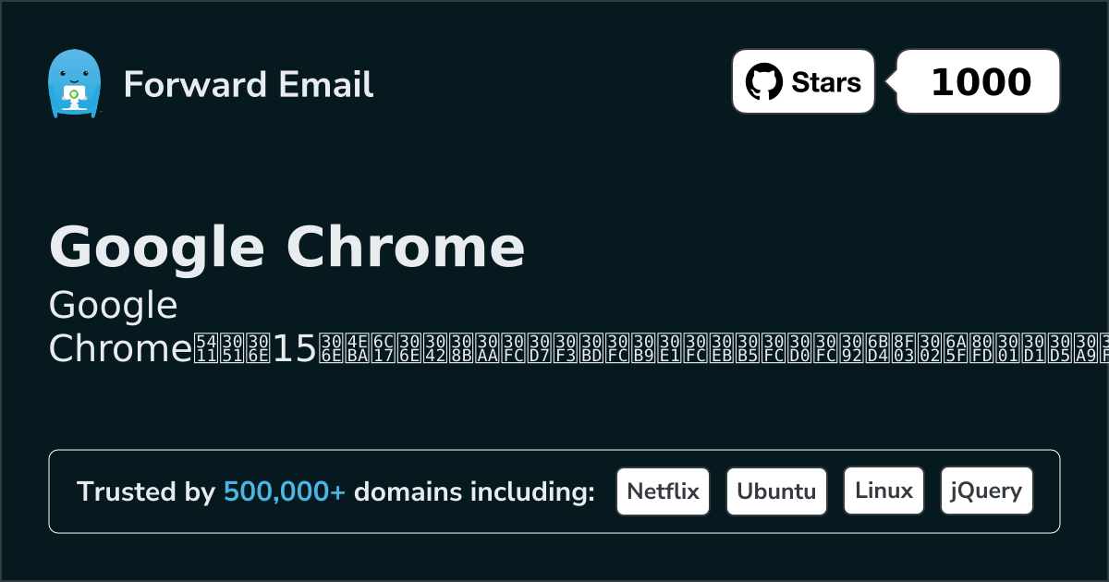Open the Forward Email brand name link
This screenshot has height=582, width=1109.
(x=248, y=84)
